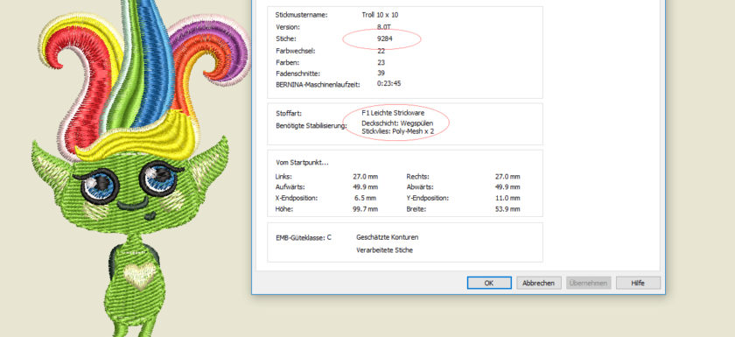The width and height of the screenshot is (735, 337).
Task: Click the Fadenschnitte value 39
Action: click(381, 74)
